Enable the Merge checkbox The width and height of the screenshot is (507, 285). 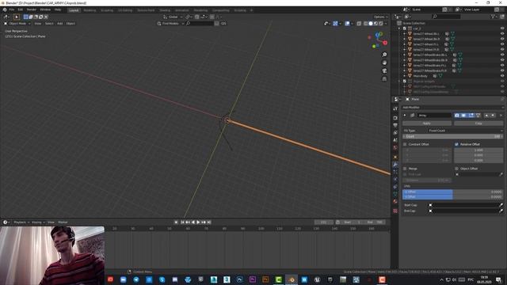[x=405, y=169]
